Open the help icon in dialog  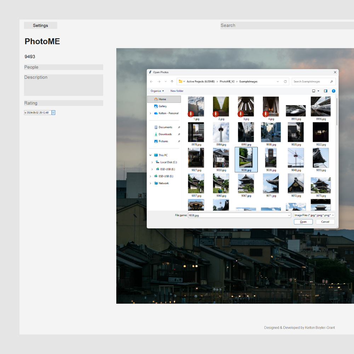click(x=333, y=91)
